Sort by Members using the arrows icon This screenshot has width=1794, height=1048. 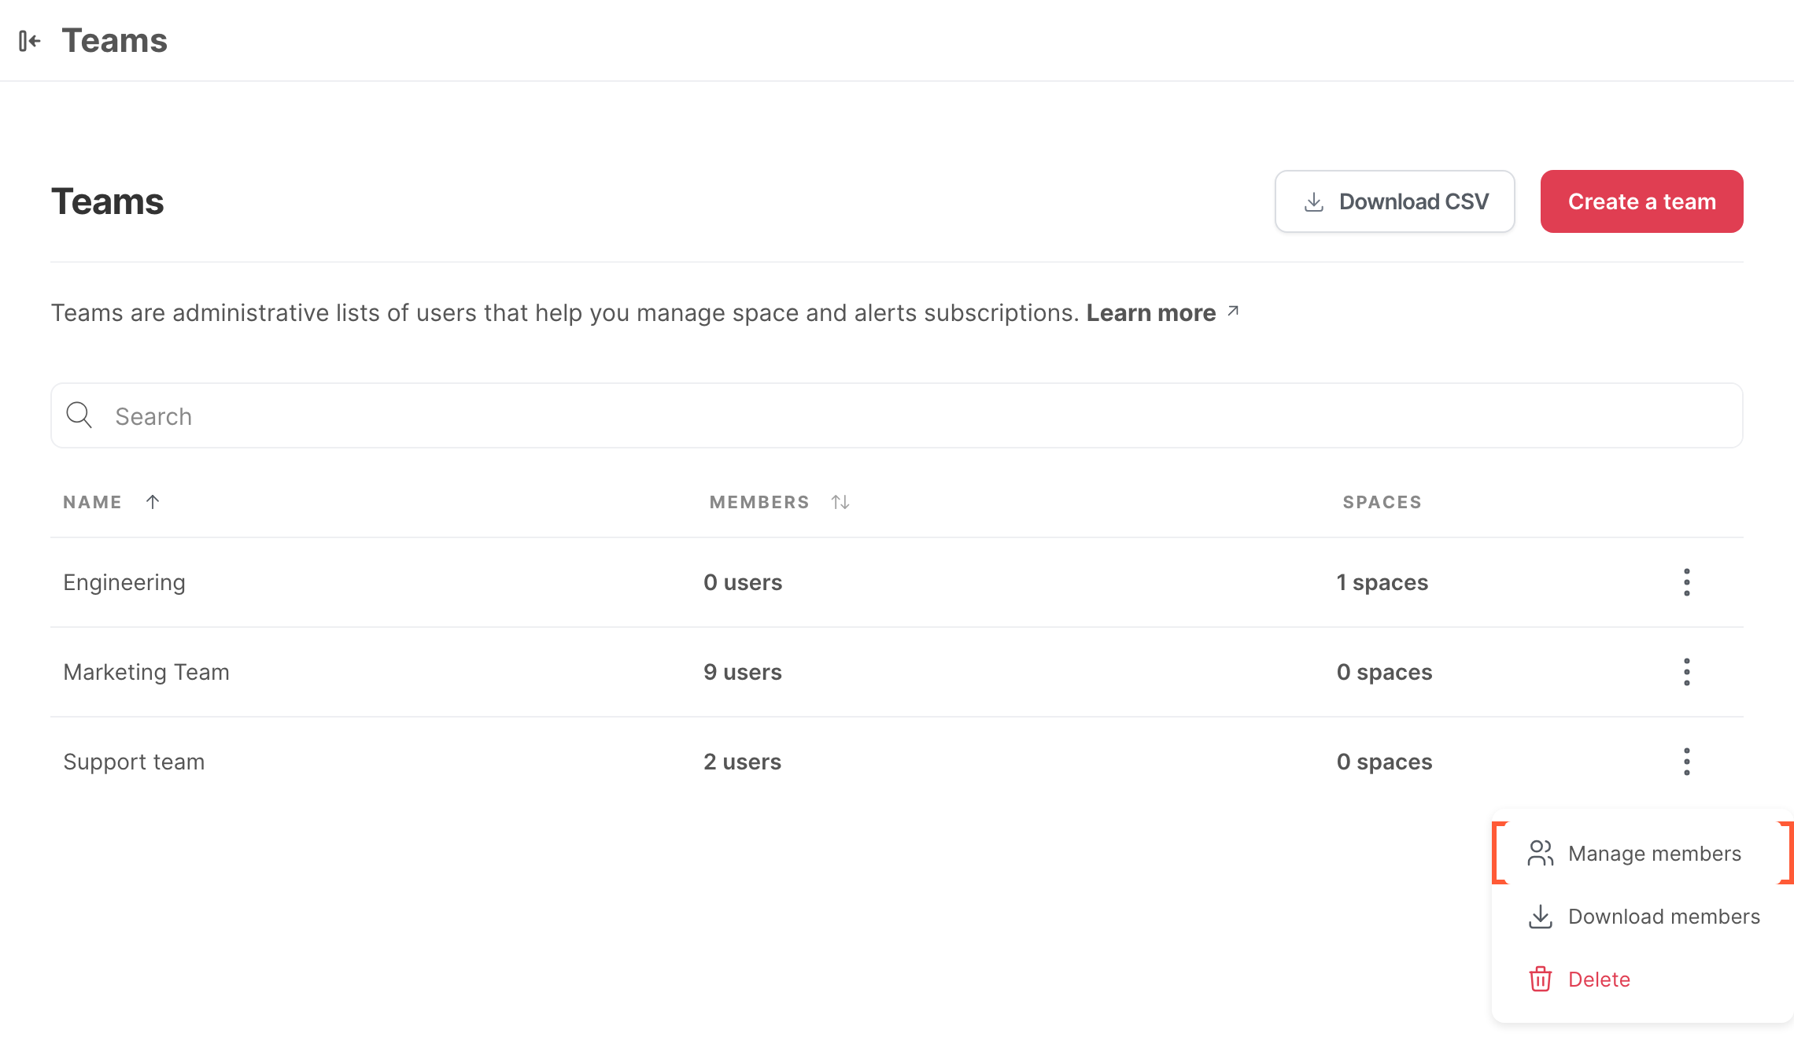(840, 502)
